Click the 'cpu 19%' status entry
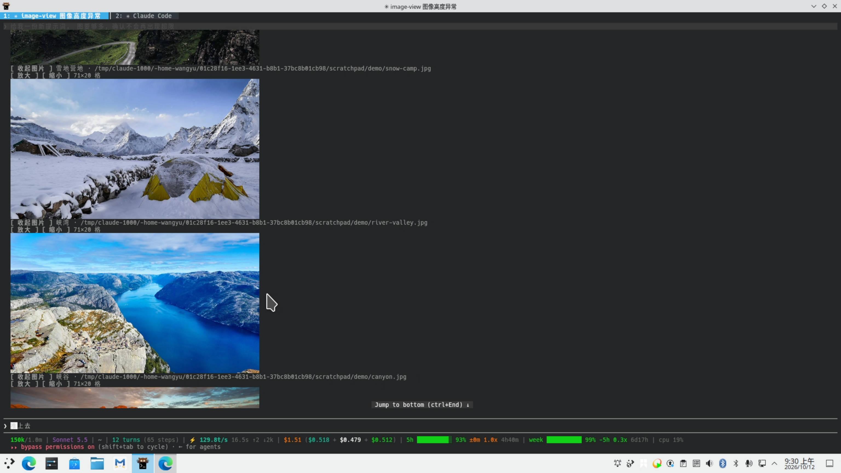 tap(671, 440)
